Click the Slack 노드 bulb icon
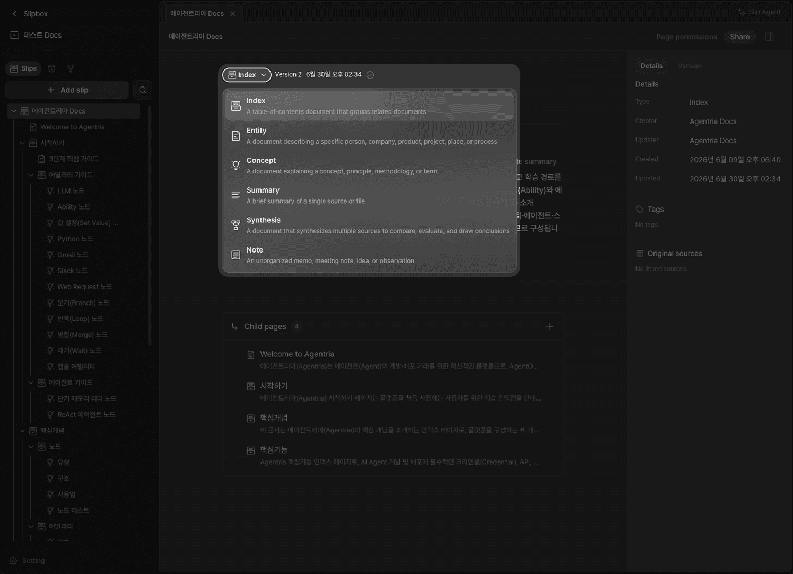The image size is (793, 574). pos(50,271)
